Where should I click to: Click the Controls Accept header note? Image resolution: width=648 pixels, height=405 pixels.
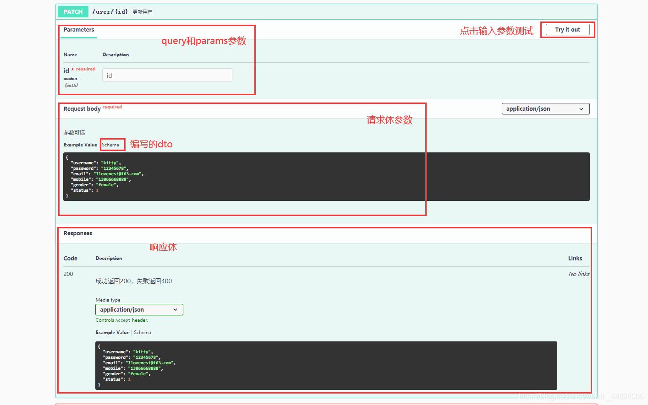(122, 320)
